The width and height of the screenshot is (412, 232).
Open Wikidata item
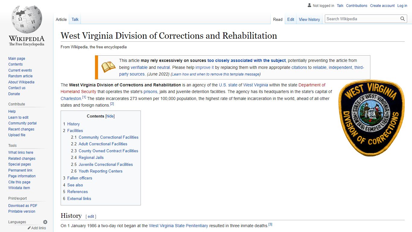pos(19,188)
